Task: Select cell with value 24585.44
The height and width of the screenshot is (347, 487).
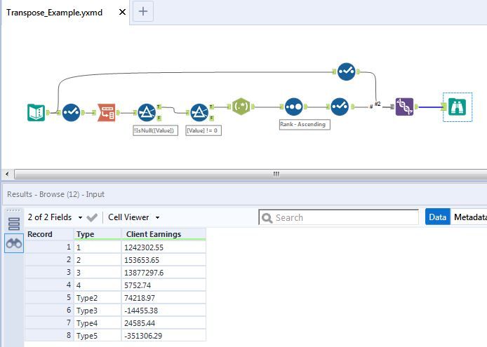Action: tap(164, 323)
